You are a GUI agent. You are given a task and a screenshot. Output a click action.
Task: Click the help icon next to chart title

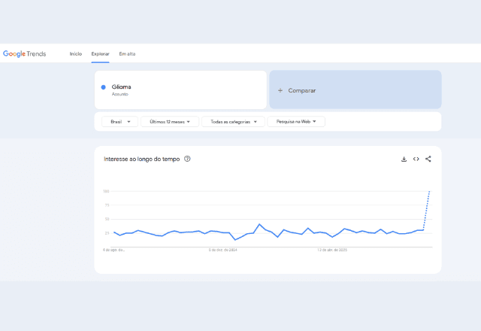coord(187,159)
